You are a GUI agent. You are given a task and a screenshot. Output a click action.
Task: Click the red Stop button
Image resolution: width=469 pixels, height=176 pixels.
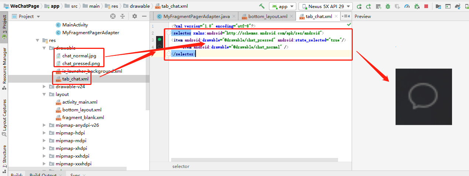[x=426, y=6]
